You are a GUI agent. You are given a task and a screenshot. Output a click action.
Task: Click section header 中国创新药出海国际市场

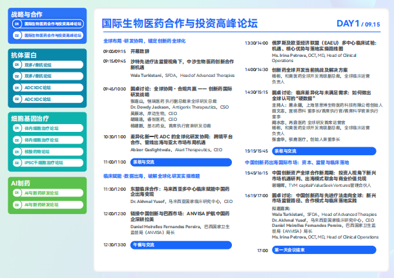point(297,162)
